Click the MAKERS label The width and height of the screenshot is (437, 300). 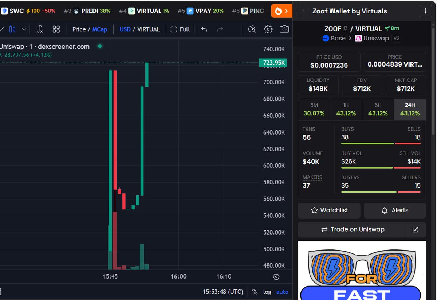coord(312,177)
